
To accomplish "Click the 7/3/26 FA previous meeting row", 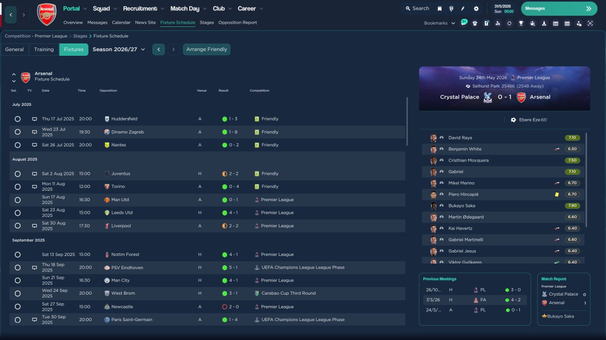I will click(x=475, y=300).
